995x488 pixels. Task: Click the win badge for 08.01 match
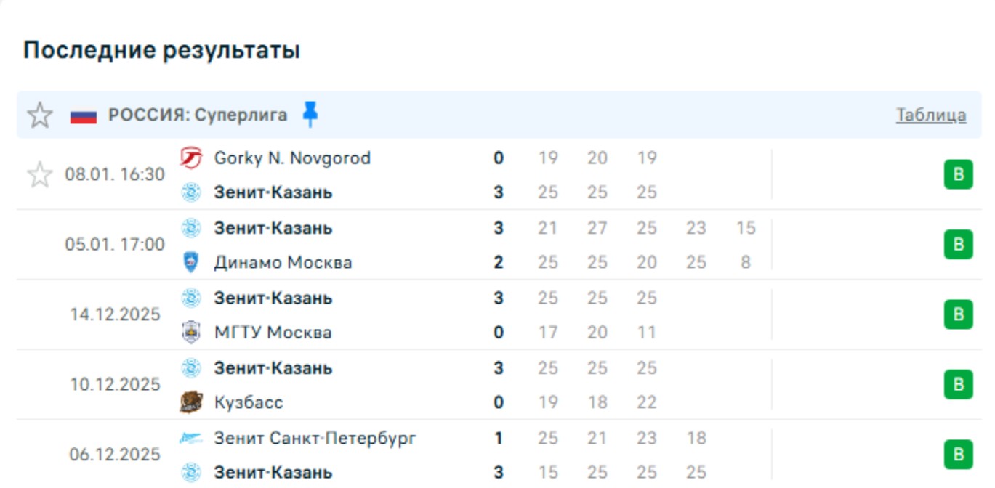coord(958,175)
